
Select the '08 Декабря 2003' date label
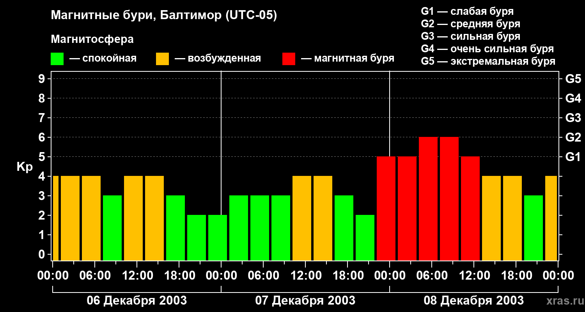pyautogui.click(x=473, y=301)
